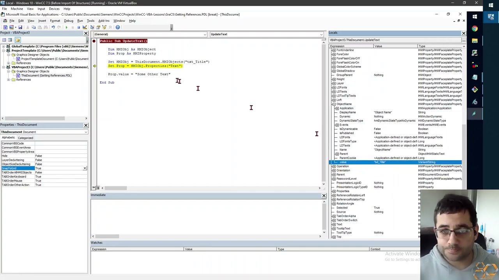Collapse the VBAProject3 project node

3,67
